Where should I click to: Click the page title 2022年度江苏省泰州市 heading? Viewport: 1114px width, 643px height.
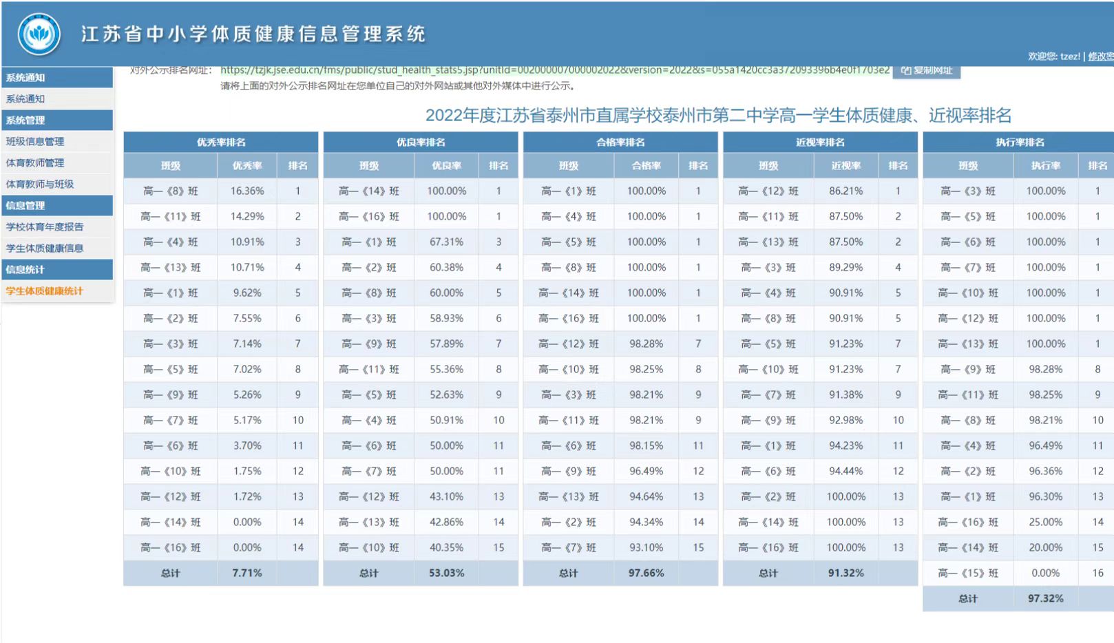click(718, 116)
